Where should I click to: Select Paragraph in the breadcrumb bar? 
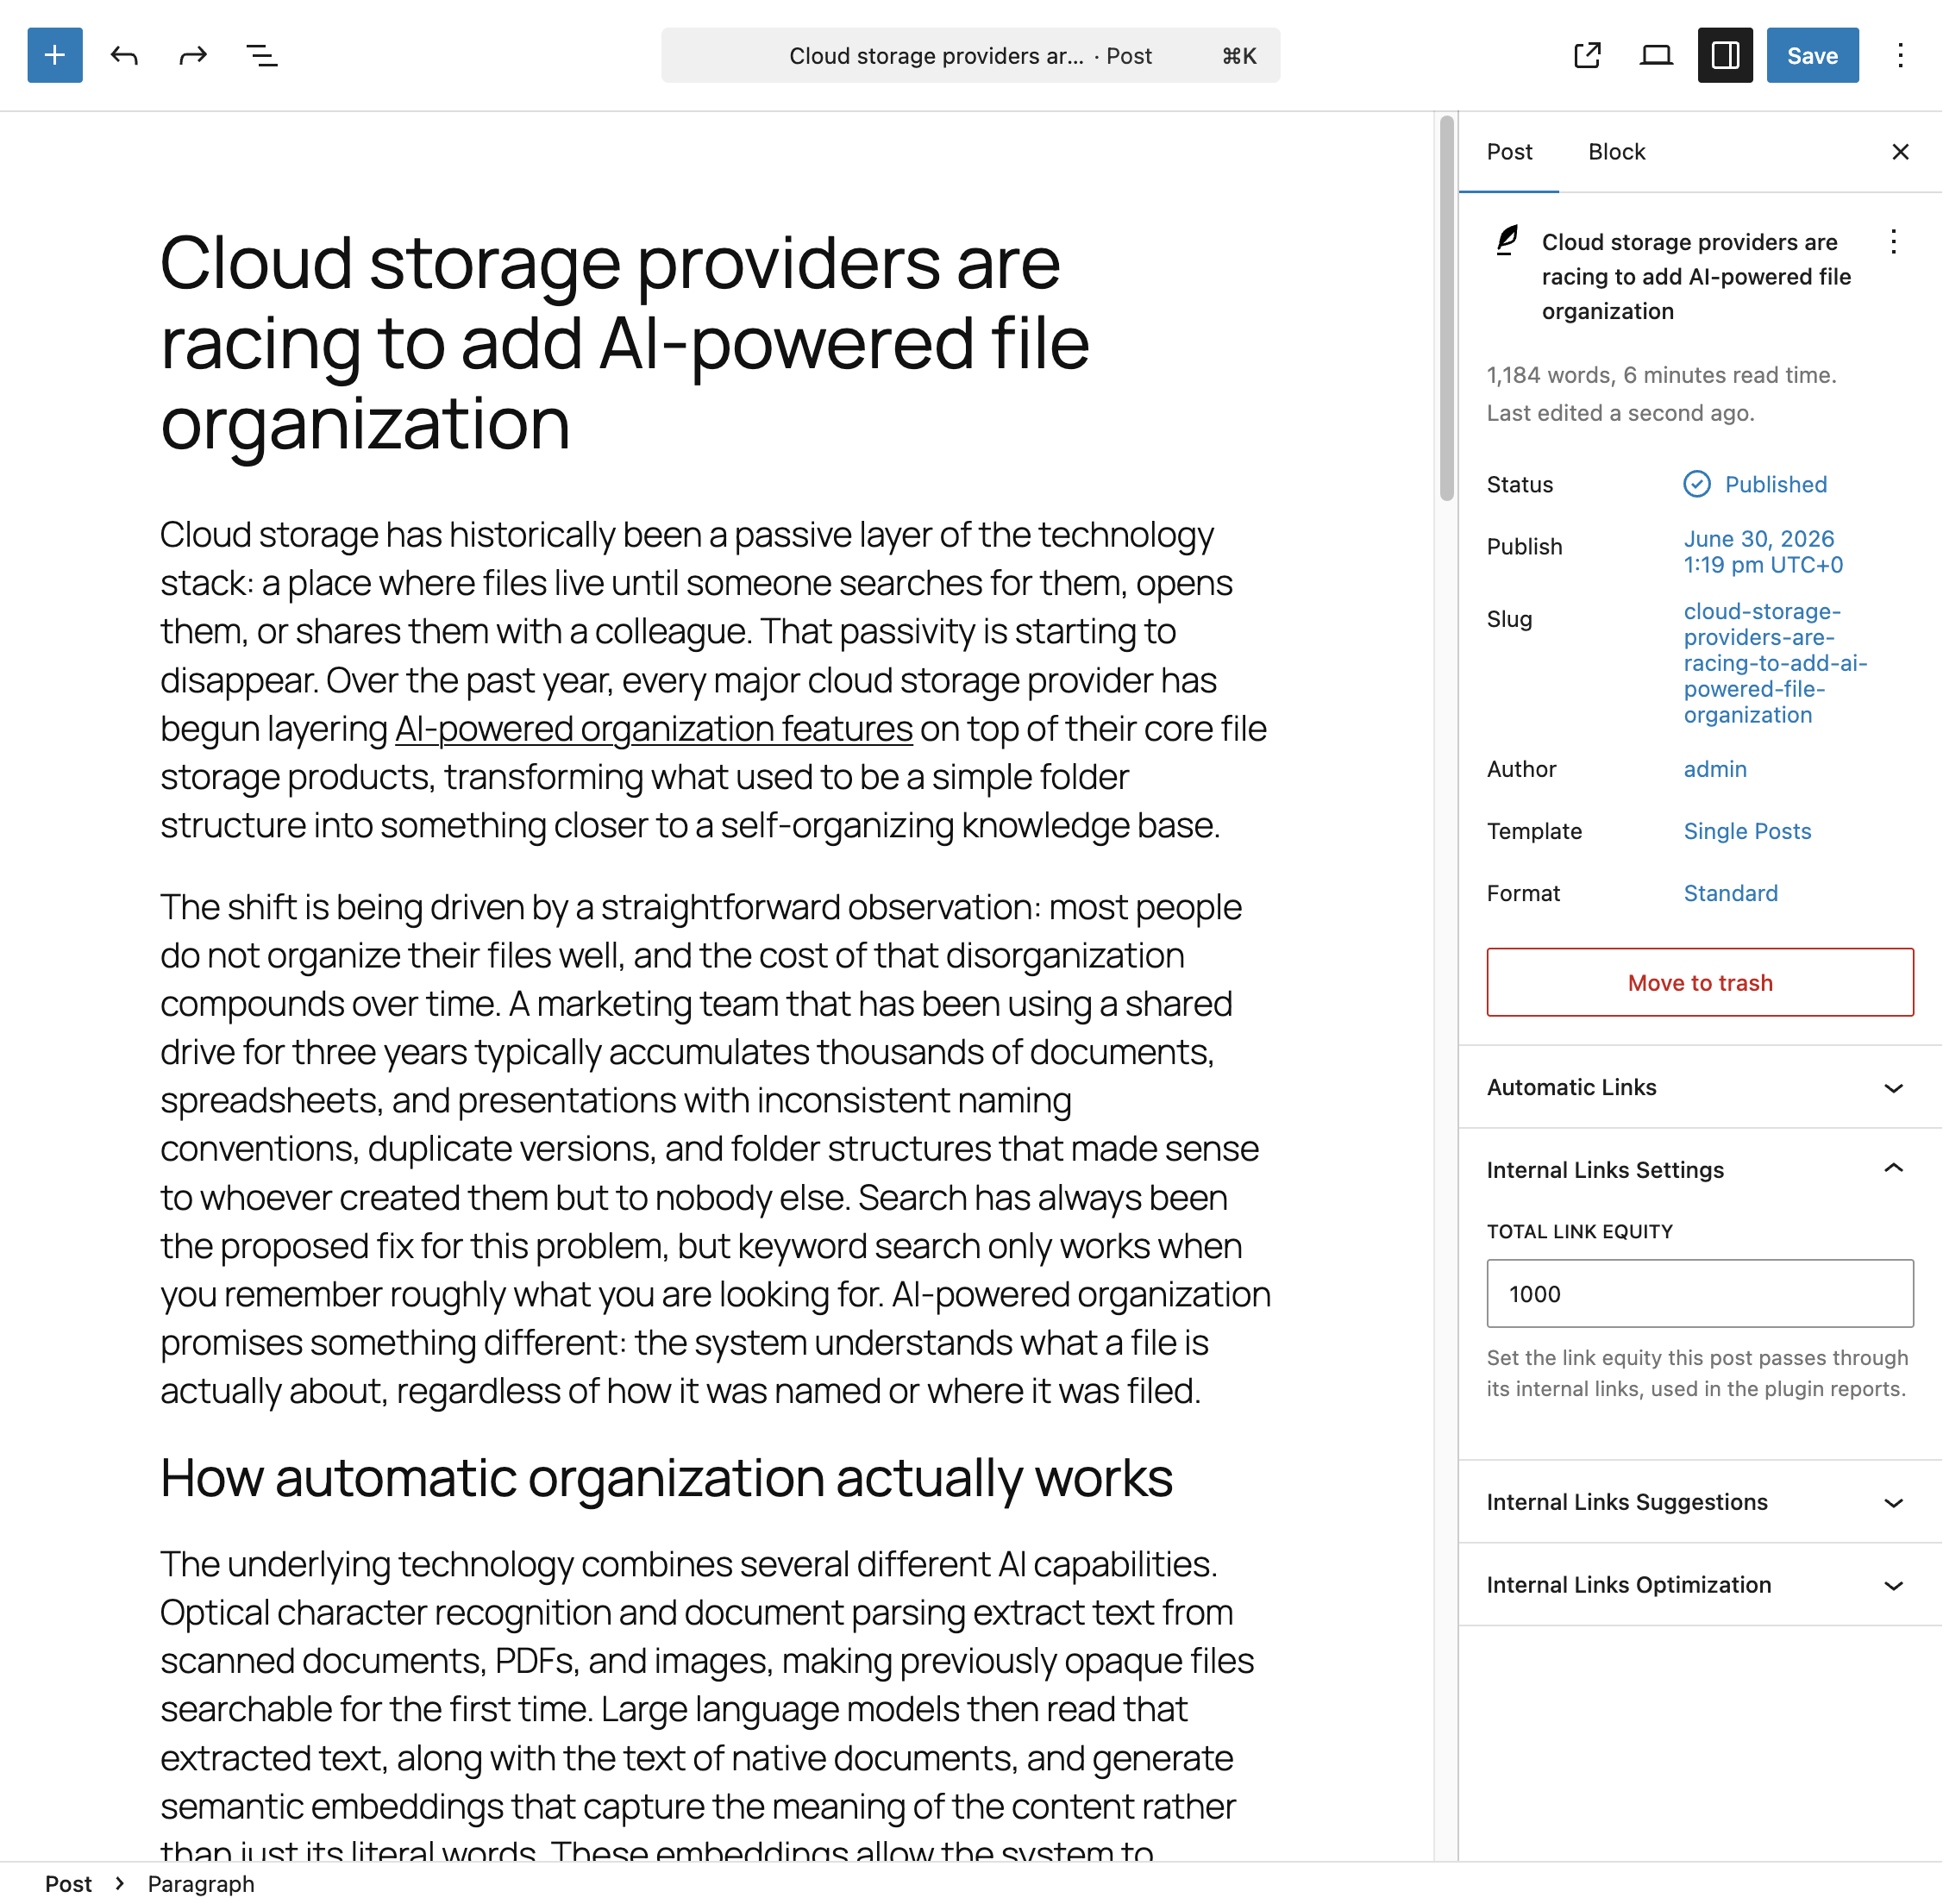pos(201,1884)
